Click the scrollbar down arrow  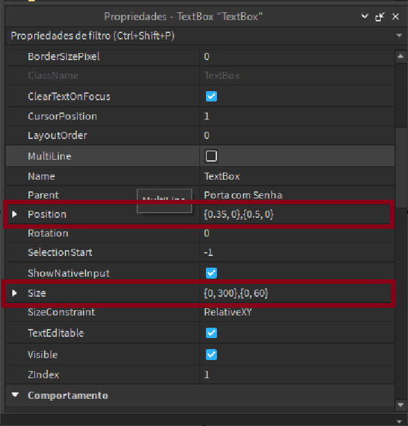[402, 405]
